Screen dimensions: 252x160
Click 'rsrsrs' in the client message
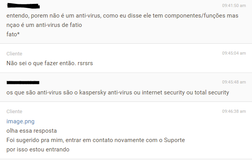(85, 63)
